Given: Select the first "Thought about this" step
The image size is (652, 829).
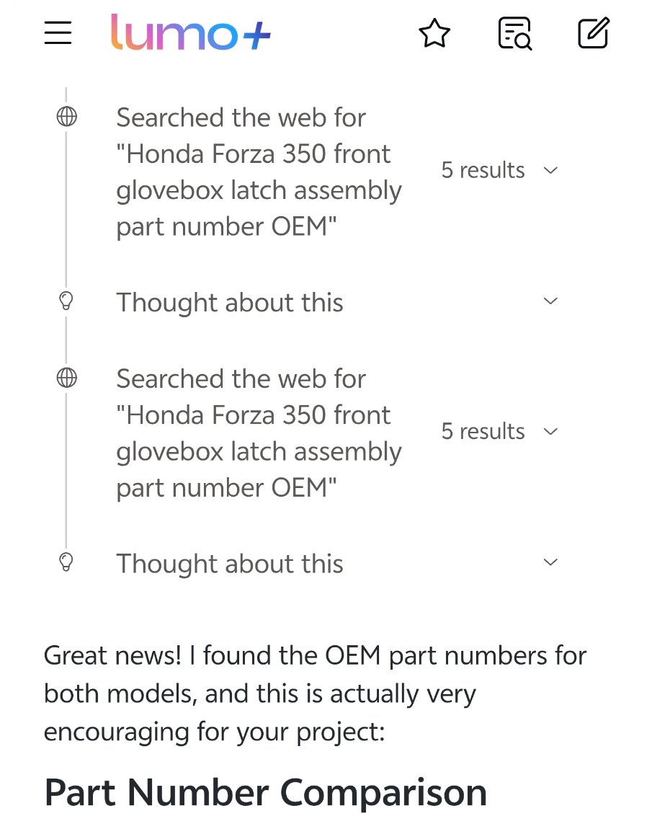Looking at the screenshot, I should [x=230, y=303].
